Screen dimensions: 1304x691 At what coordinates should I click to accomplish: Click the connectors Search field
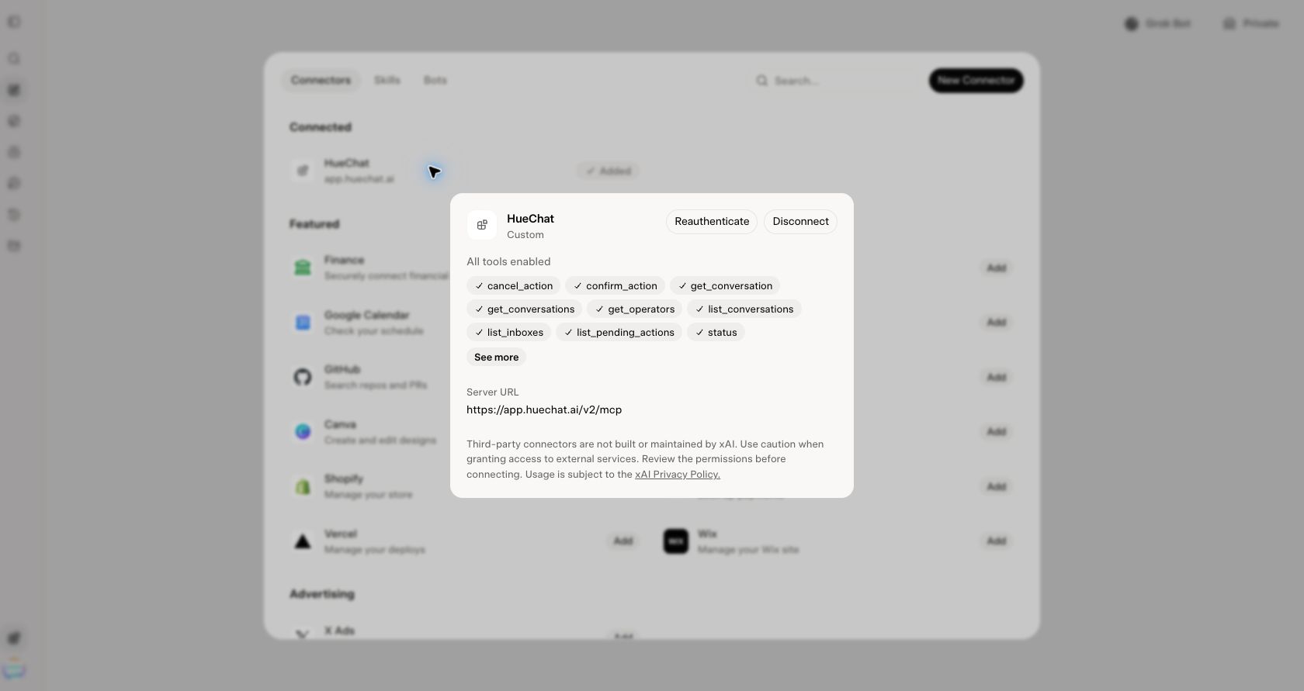pyautogui.click(x=834, y=81)
